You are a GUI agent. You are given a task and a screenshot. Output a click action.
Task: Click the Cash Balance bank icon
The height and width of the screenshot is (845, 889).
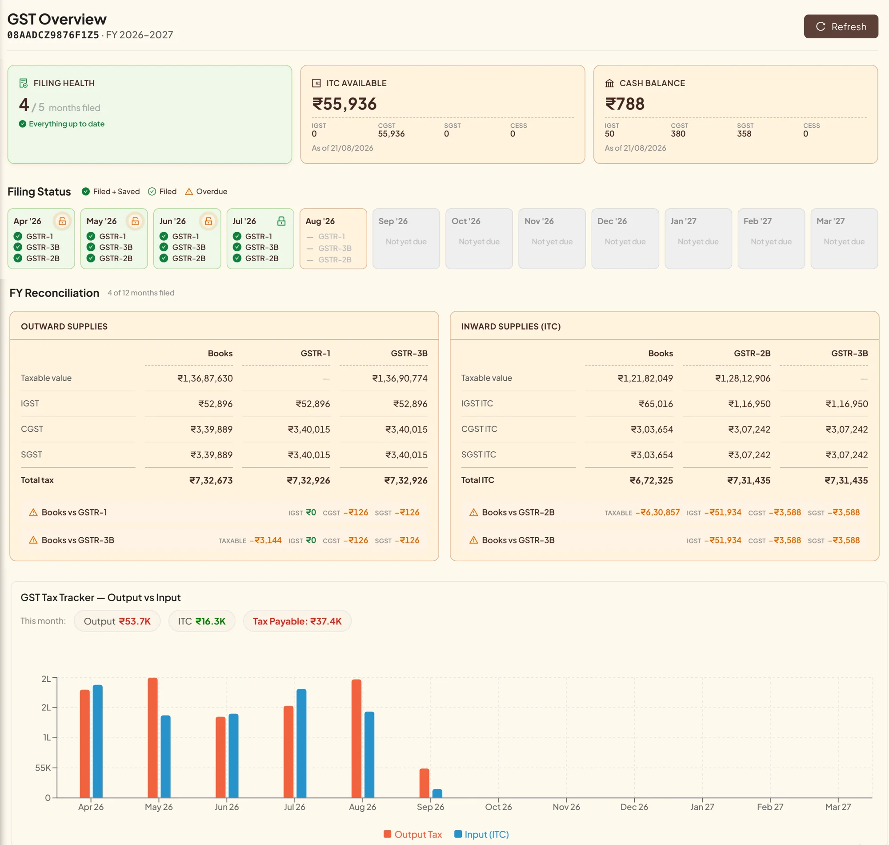609,83
